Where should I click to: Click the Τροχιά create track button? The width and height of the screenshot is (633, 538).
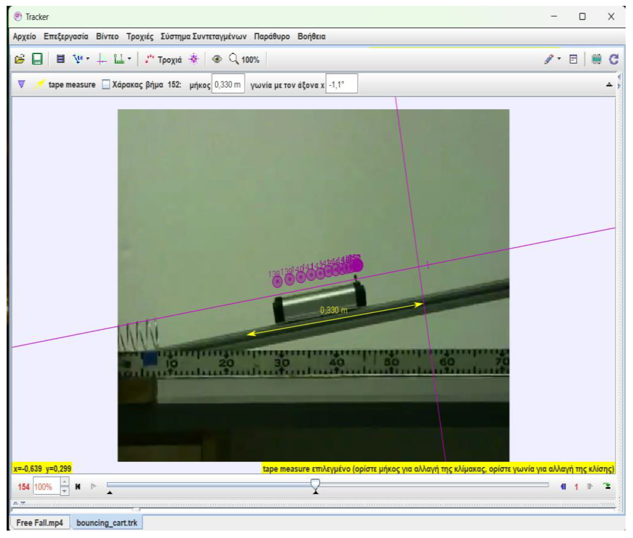pyautogui.click(x=164, y=59)
